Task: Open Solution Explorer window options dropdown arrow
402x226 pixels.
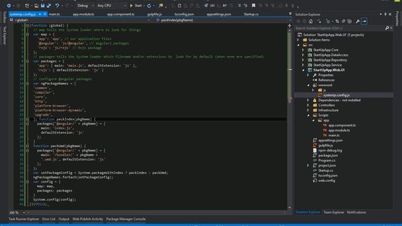Action: (x=381, y=14)
